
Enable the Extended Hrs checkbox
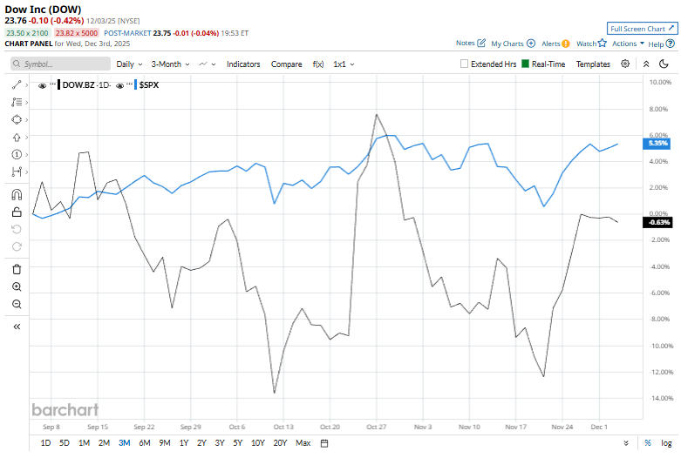(464, 64)
